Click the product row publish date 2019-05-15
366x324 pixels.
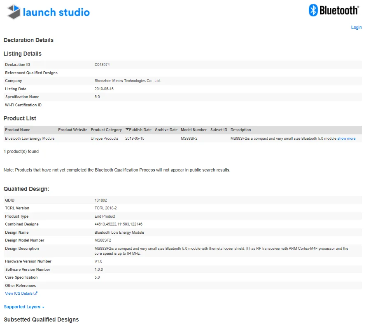click(135, 139)
